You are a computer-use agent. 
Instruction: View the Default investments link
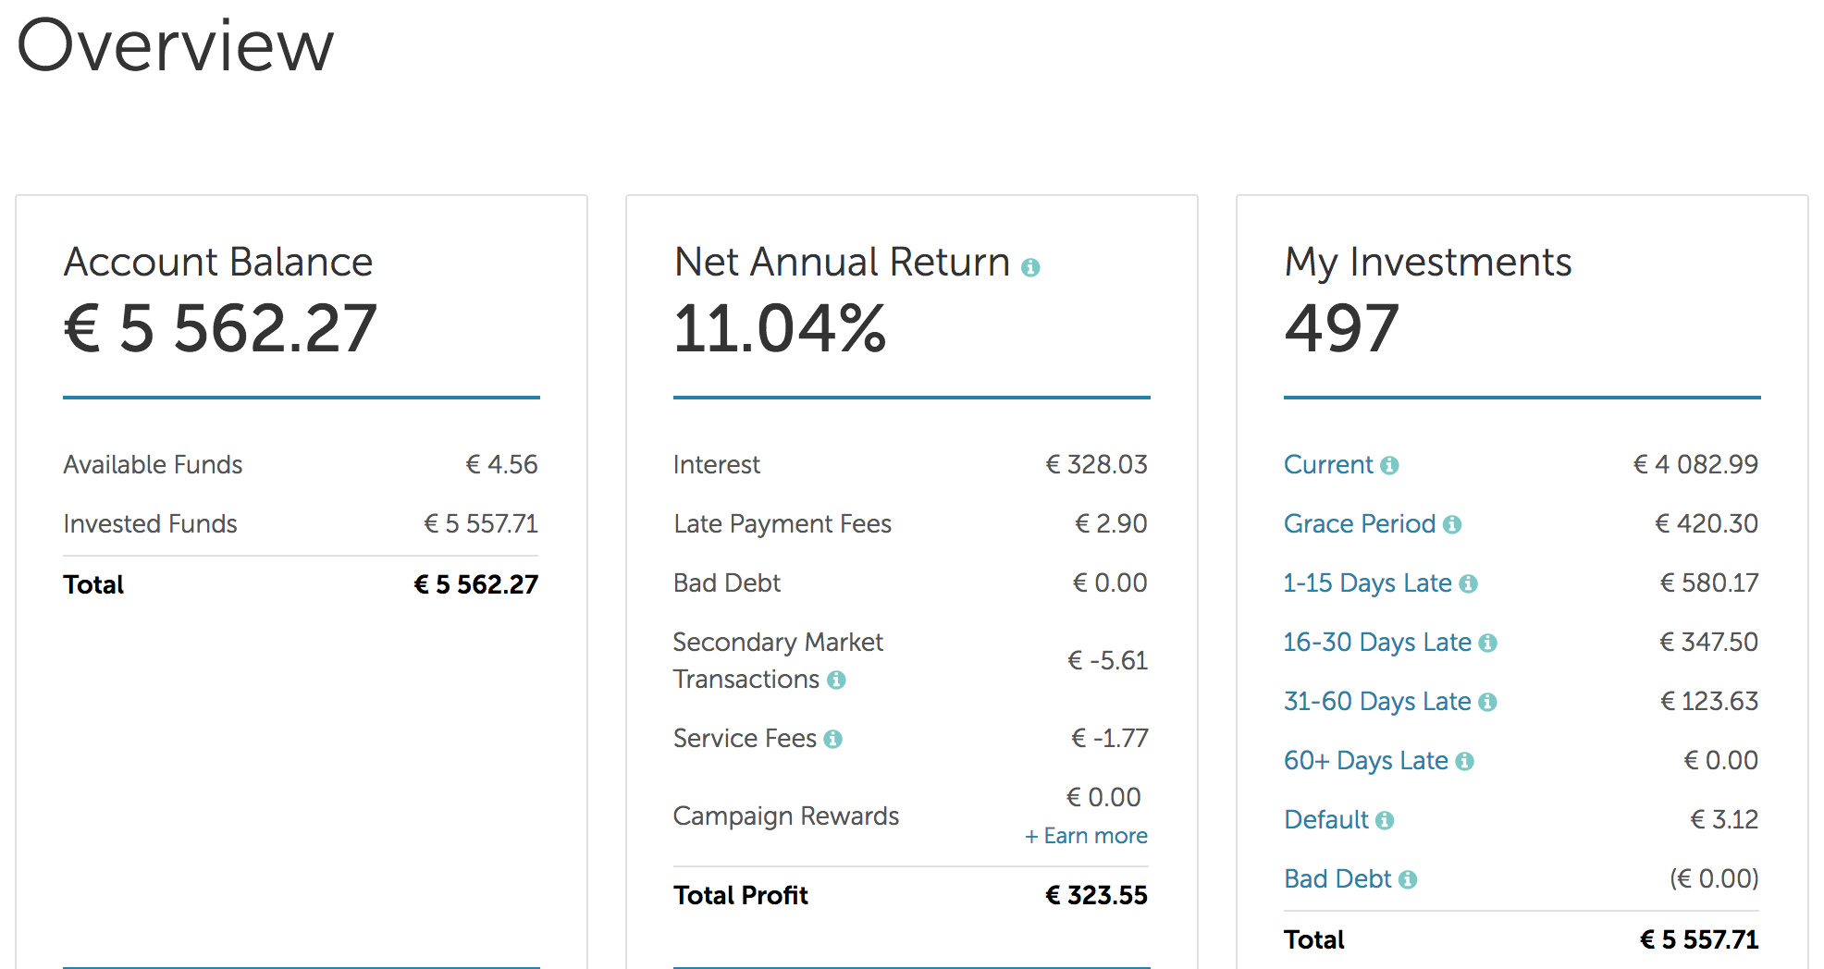(1325, 819)
